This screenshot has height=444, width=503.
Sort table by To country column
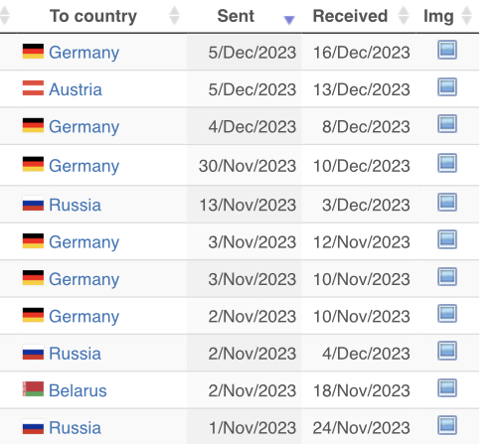click(x=93, y=16)
